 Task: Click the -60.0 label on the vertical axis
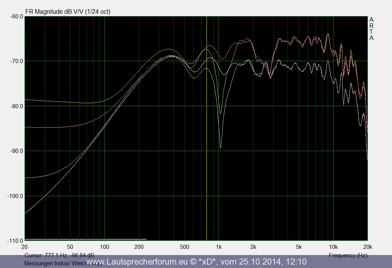(x=16, y=16)
